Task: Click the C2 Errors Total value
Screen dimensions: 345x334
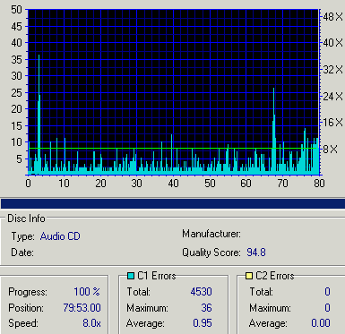Action: [327, 291]
